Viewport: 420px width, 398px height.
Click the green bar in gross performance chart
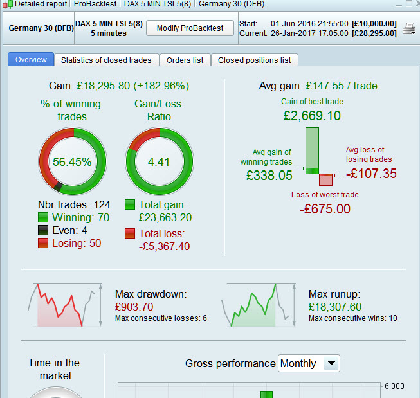pyautogui.click(x=266, y=394)
